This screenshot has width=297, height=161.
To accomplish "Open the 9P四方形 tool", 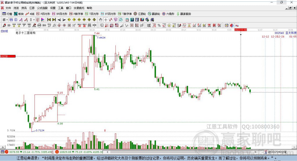I will click(x=60, y=14).
